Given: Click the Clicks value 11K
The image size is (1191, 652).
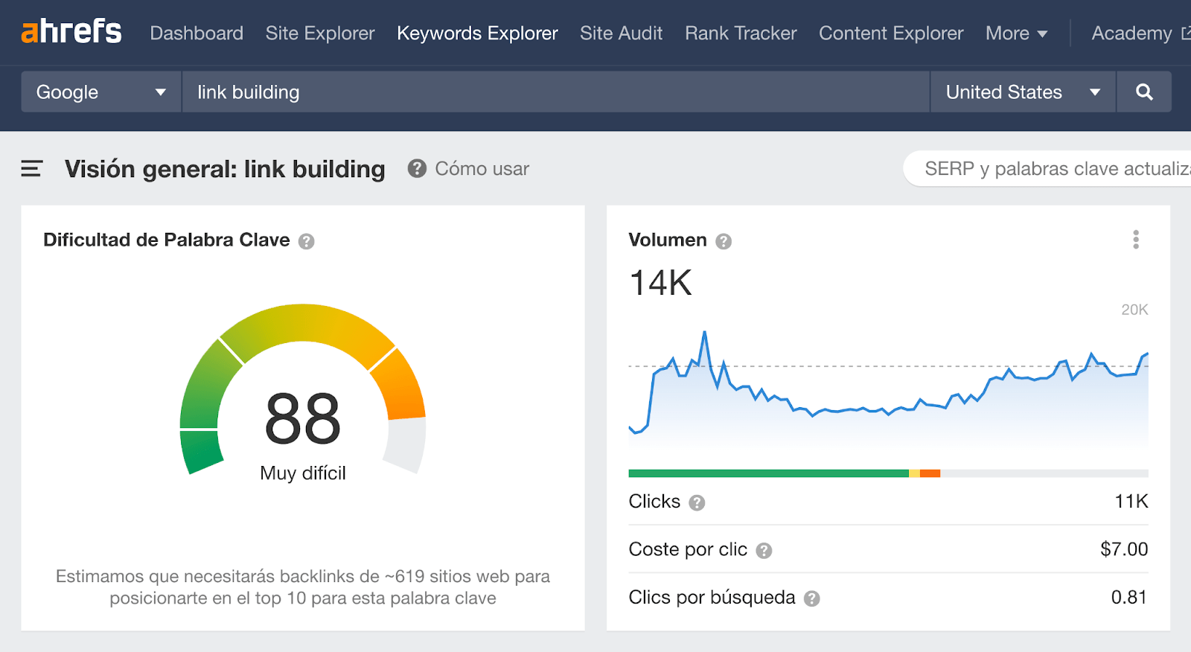Looking at the screenshot, I should 1131,502.
